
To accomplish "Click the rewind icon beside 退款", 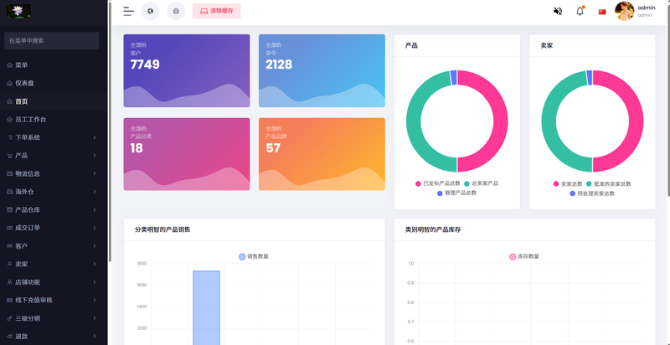I will point(9,336).
